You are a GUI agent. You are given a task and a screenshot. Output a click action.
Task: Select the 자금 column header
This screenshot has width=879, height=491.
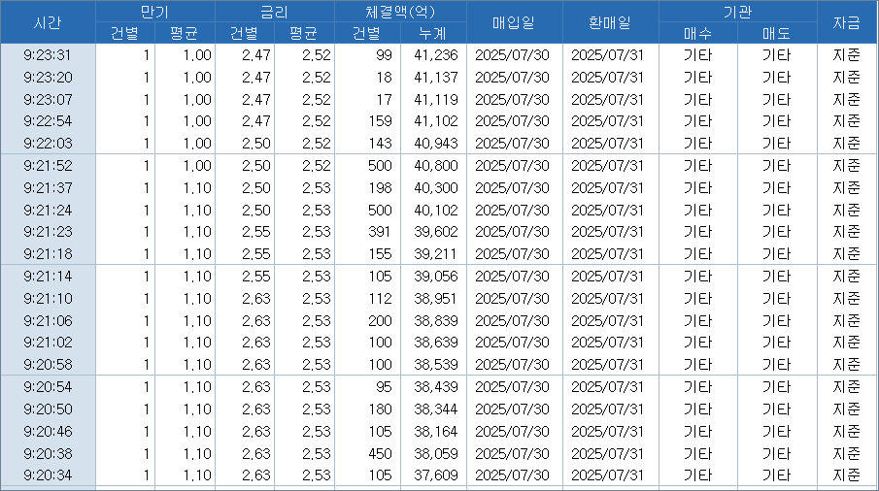pos(847,21)
